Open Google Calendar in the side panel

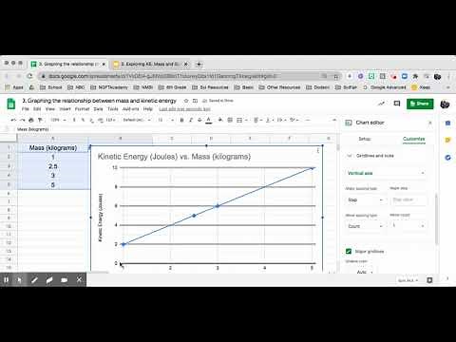coord(447,123)
